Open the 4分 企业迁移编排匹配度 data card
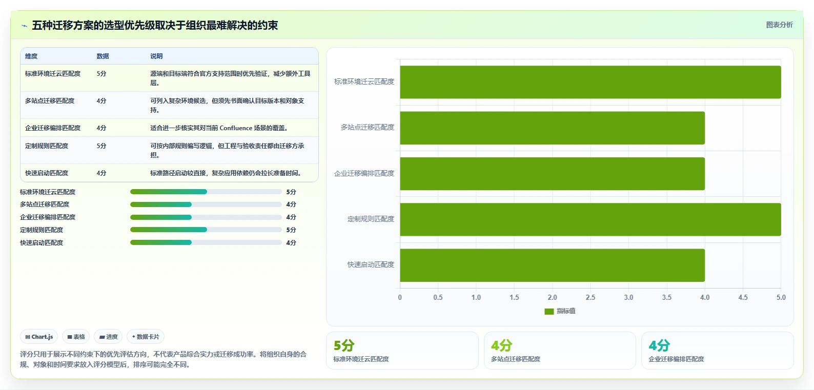 click(718, 351)
